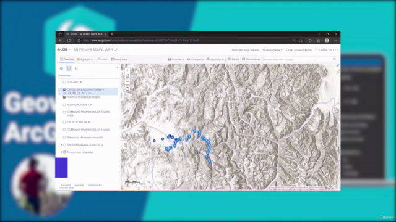Enable the DDA ARCON layer checkbox
Screen dimensions: 396x222
[64, 82]
